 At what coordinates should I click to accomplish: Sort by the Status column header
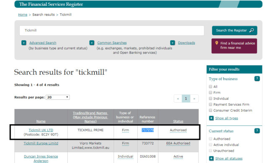[x=178, y=121]
